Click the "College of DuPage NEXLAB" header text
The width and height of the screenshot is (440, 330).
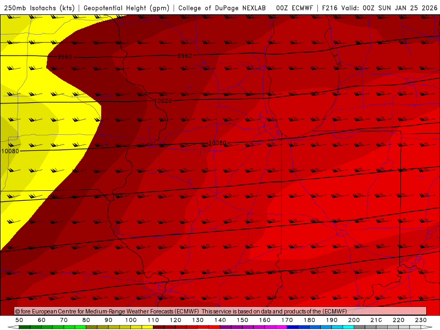pyautogui.click(x=222, y=8)
